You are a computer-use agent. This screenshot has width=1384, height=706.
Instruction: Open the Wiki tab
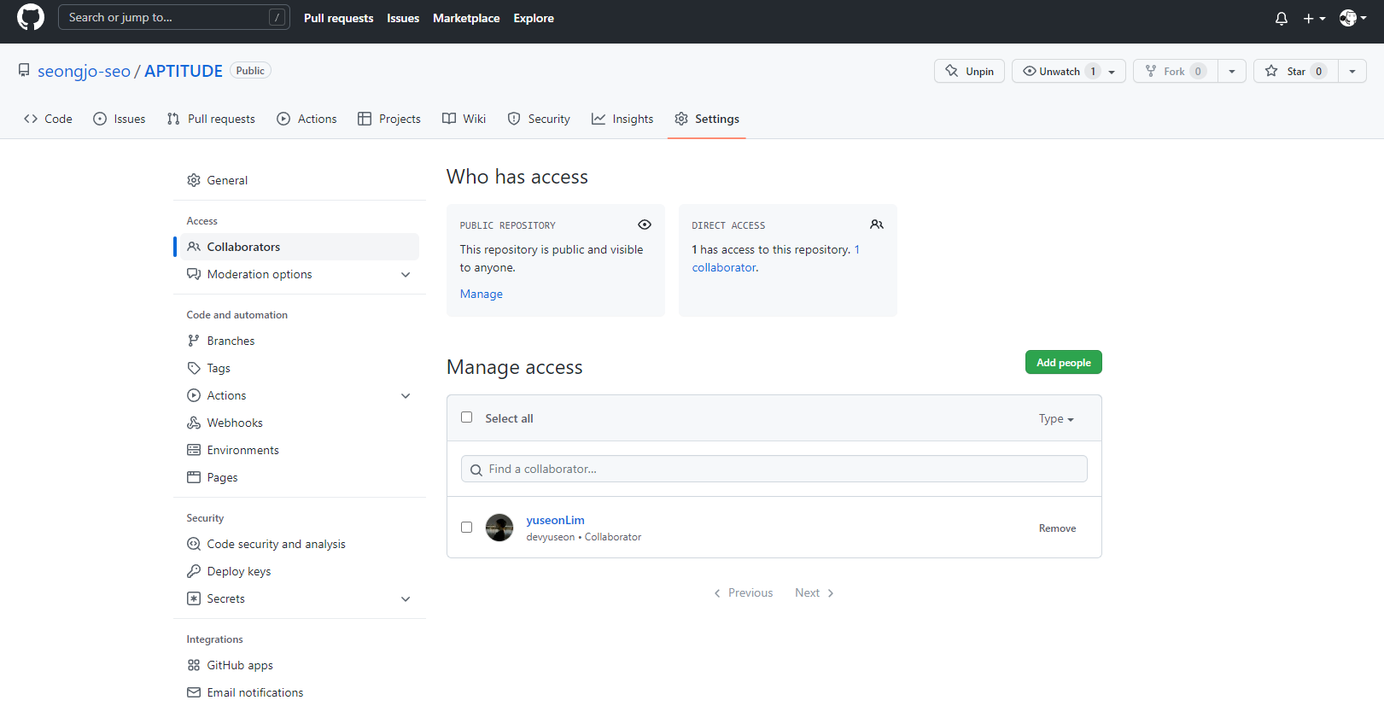[x=464, y=119]
